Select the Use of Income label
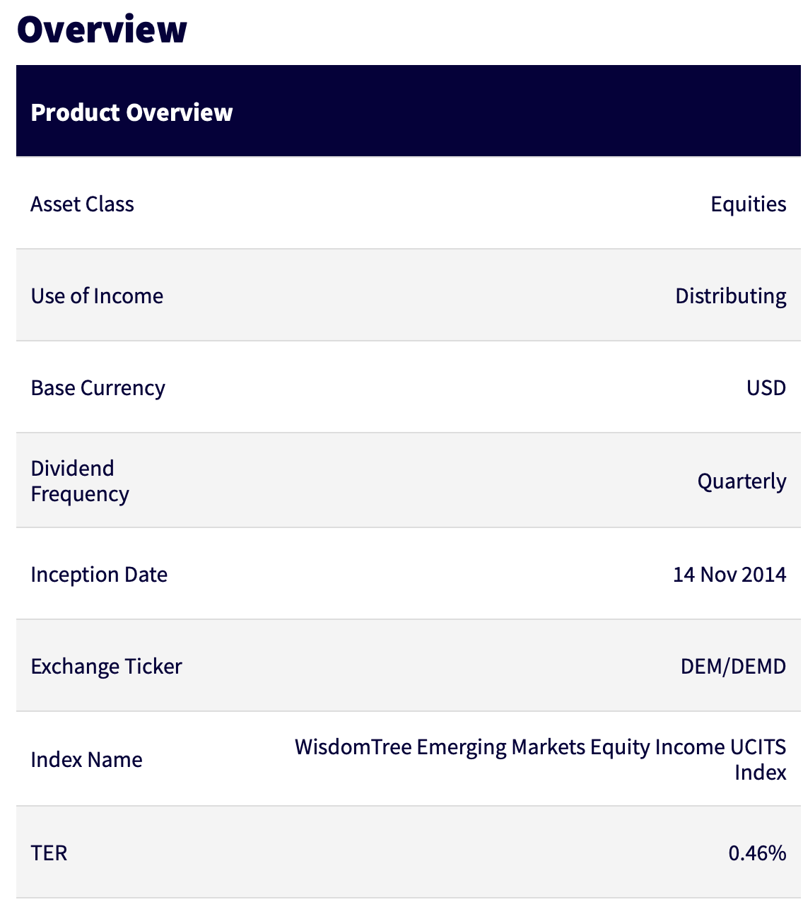 97,296
